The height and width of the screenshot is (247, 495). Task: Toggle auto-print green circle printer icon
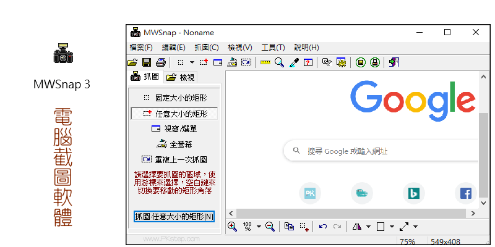[x=375, y=62]
